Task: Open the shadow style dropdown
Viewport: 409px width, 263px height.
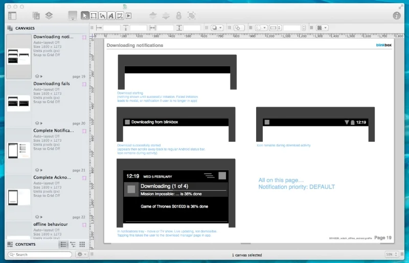Action: 217,28
